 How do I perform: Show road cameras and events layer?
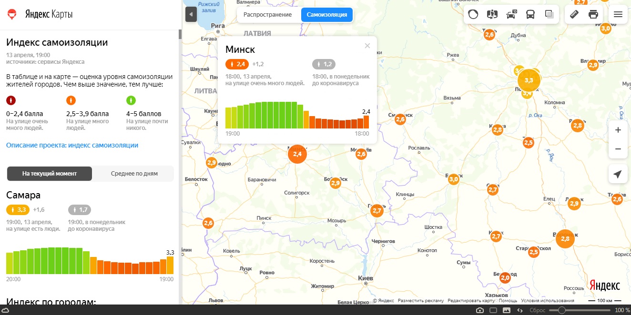(x=511, y=14)
